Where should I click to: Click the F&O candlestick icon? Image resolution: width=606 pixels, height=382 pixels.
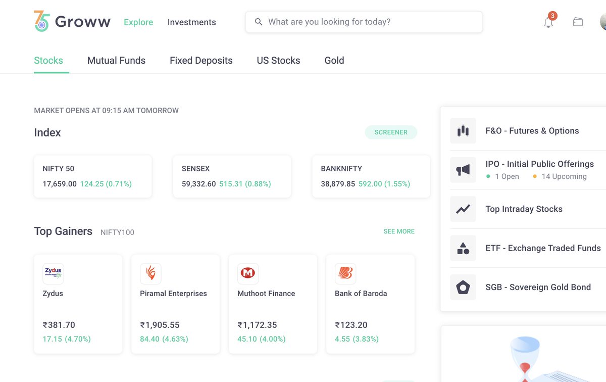[463, 131]
